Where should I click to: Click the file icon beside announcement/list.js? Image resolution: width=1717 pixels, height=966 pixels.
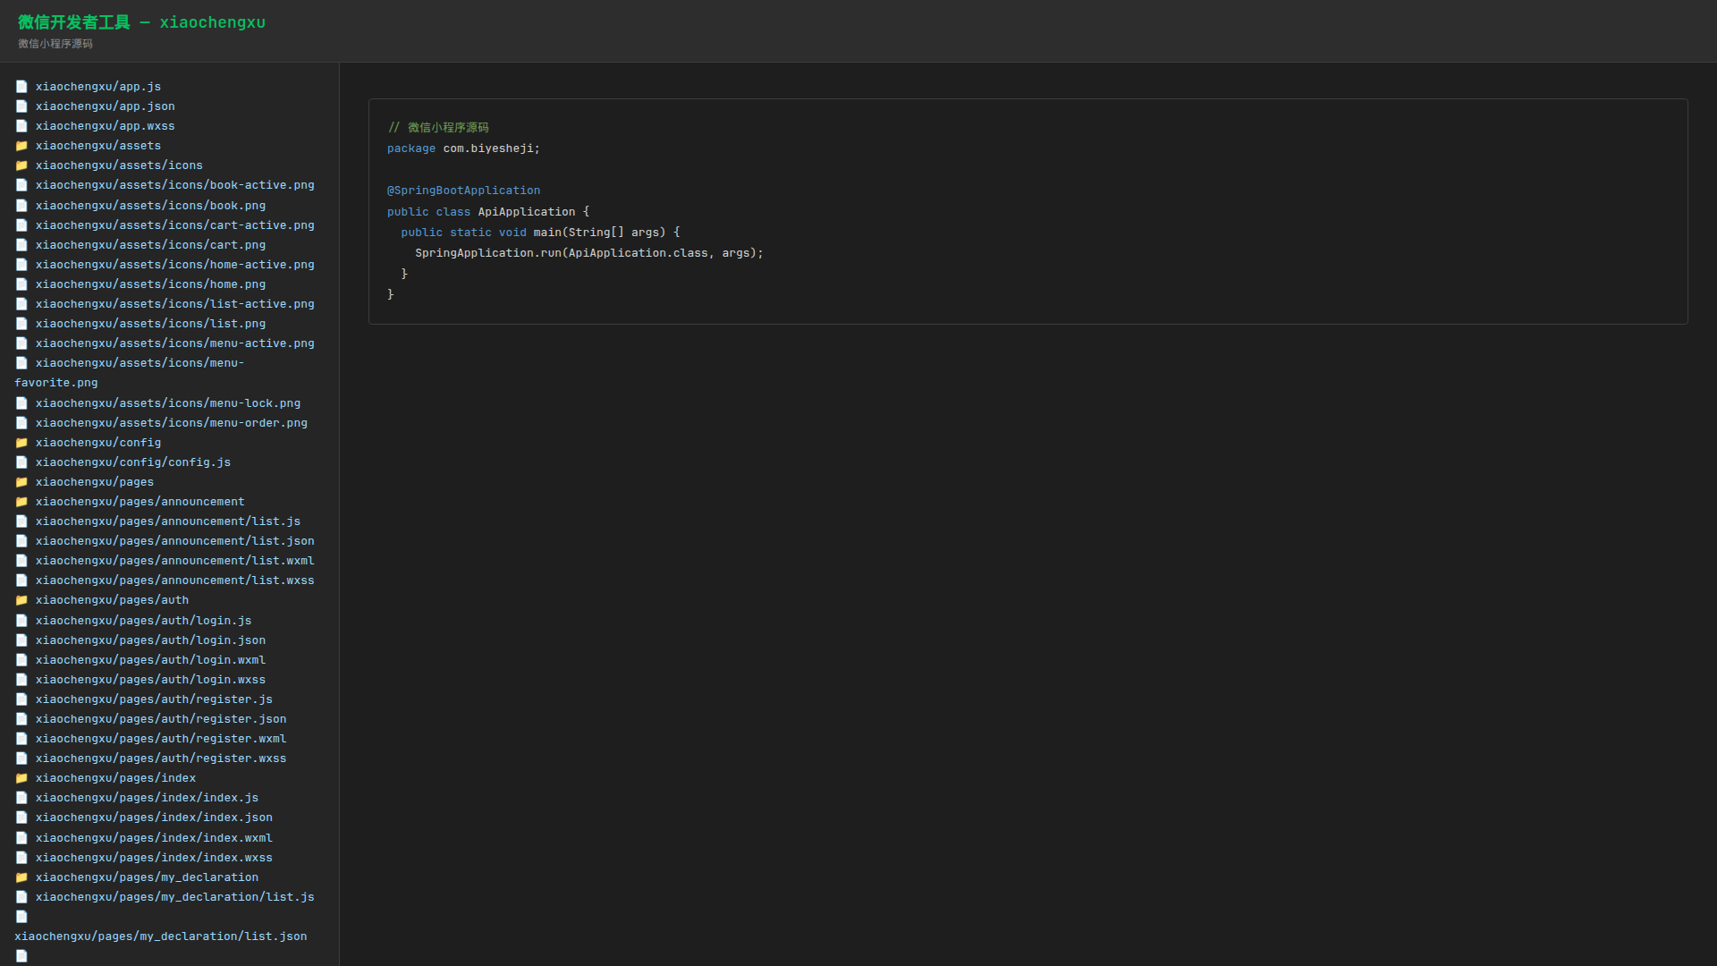click(21, 521)
